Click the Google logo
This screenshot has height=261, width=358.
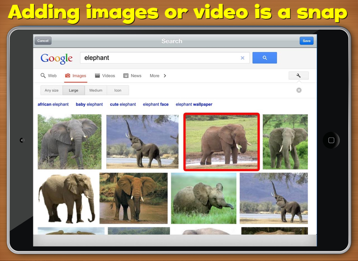coord(57,59)
